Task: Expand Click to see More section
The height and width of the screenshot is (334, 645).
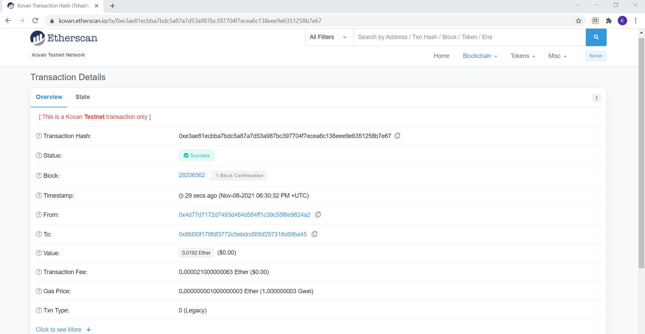Action: click(63, 330)
